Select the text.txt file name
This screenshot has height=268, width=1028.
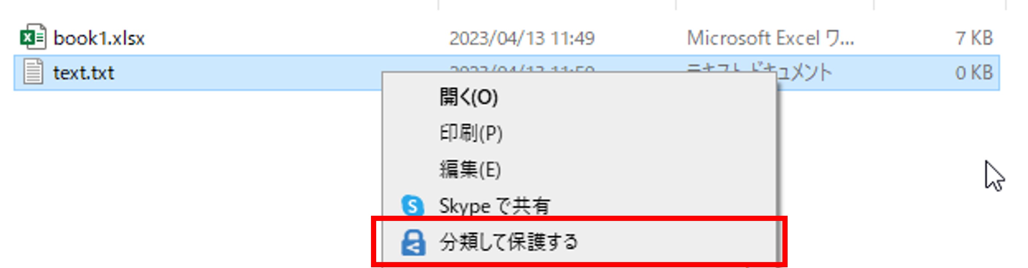[84, 73]
